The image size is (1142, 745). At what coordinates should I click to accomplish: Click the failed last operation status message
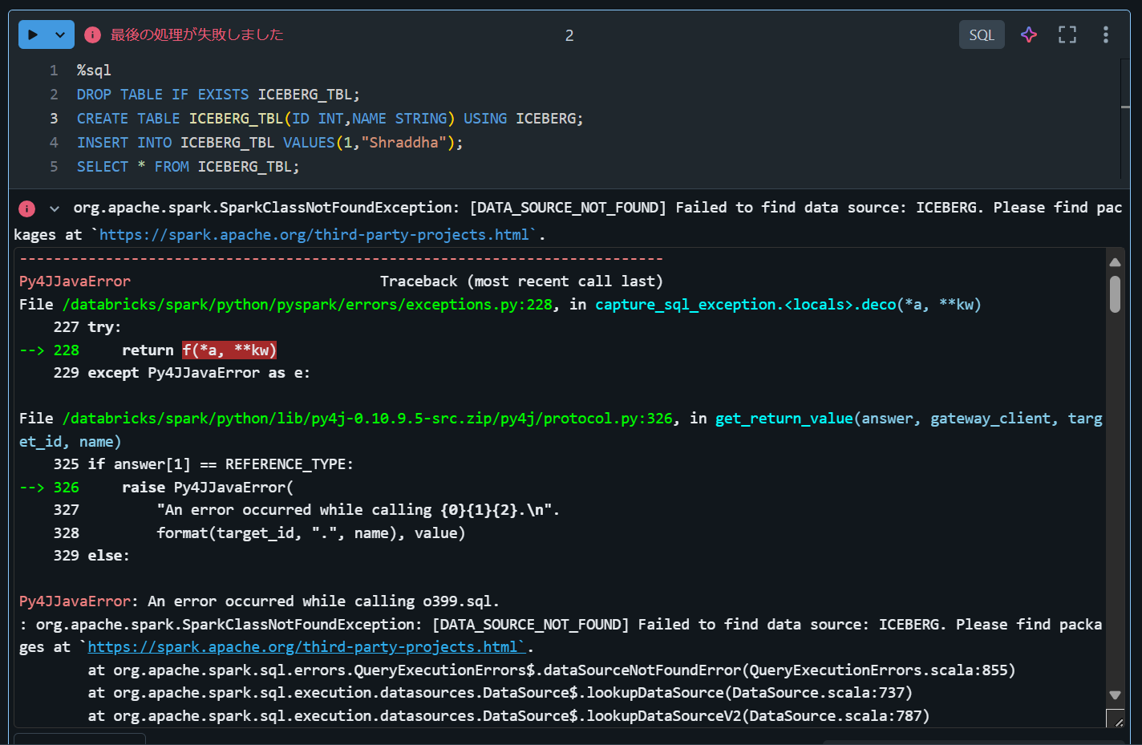point(196,34)
